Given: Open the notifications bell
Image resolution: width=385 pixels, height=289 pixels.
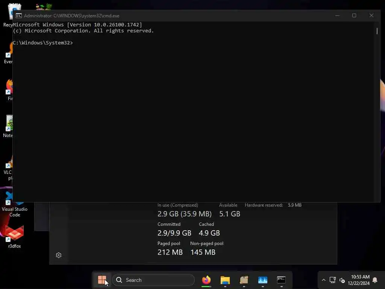Looking at the screenshot, I should point(375,280).
